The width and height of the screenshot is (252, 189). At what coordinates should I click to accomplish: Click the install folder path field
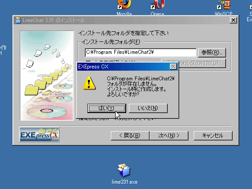141,53
